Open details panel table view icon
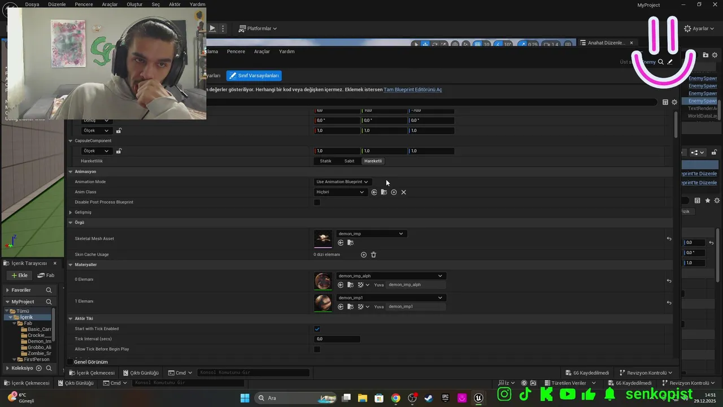This screenshot has width=723, height=407. click(x=665, y=102)
